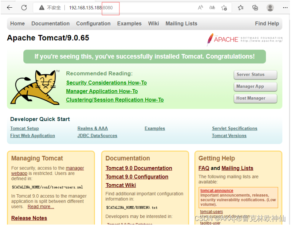Open the tomcat-users mailing list link
Viewport: 291px width, 226px height.
click(x=211, y=212)
